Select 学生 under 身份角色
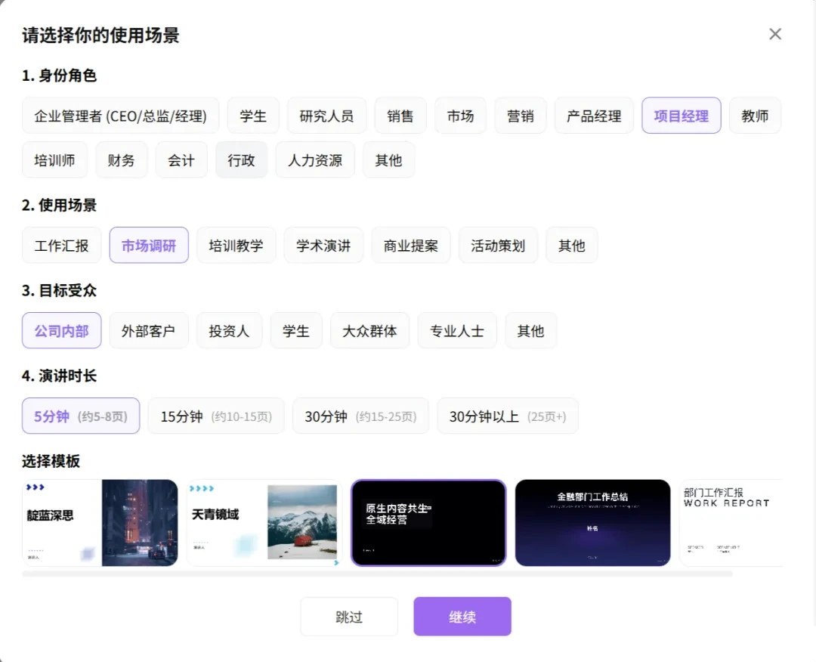Viewport: 816px width, 662px height. click(x=253, y=116)
